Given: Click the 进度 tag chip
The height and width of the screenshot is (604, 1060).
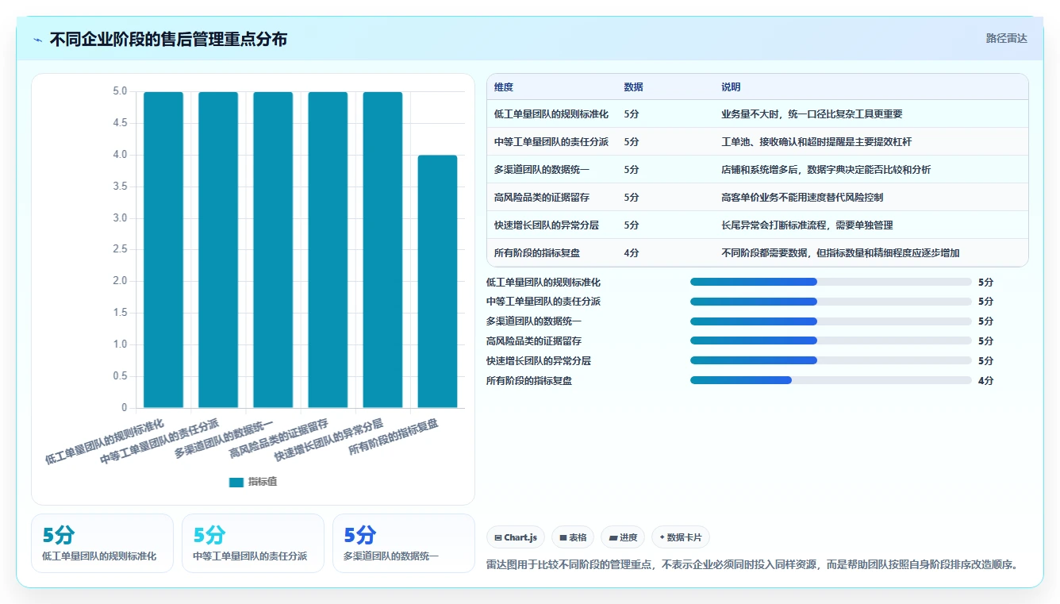Looking at the screenshot, I should coord(623,537).
